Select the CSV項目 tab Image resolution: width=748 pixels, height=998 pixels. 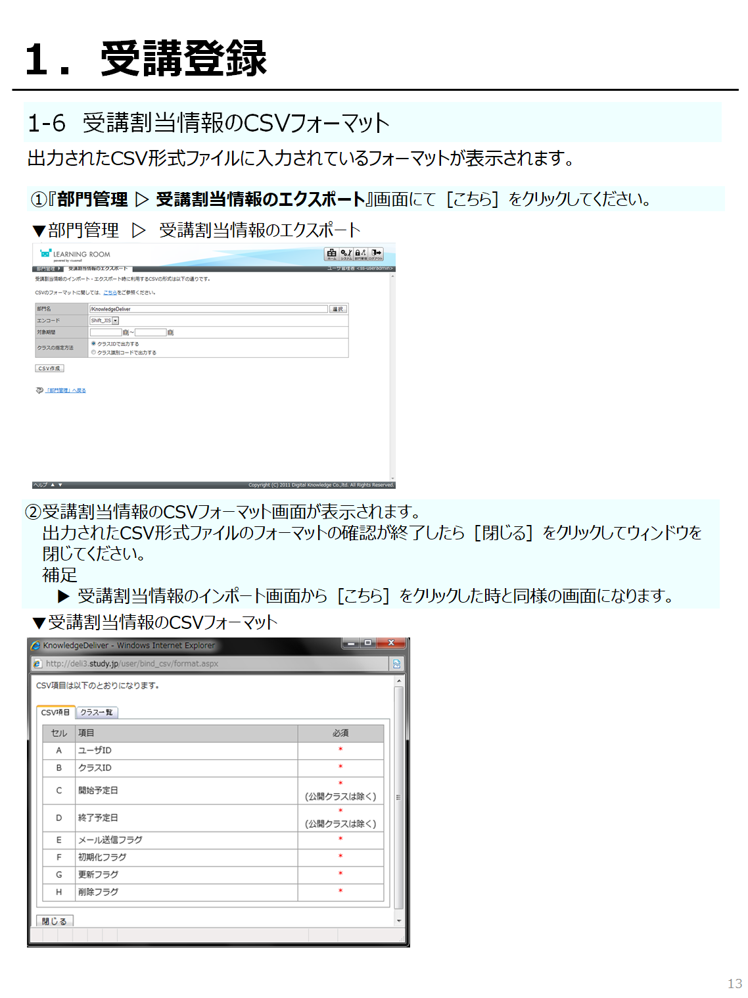(x=55, y=712)
